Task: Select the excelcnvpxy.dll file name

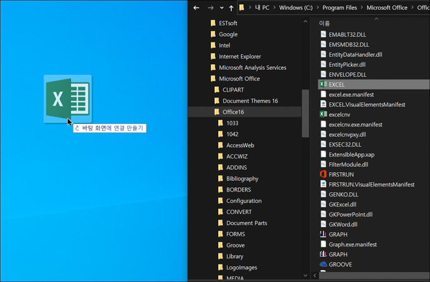Action: tap(347, 134)
